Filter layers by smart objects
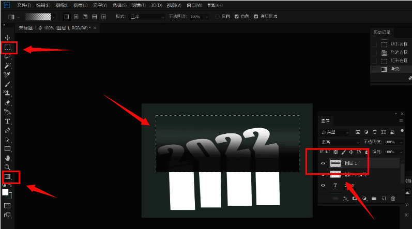The image size is (412, 229). 392,132
